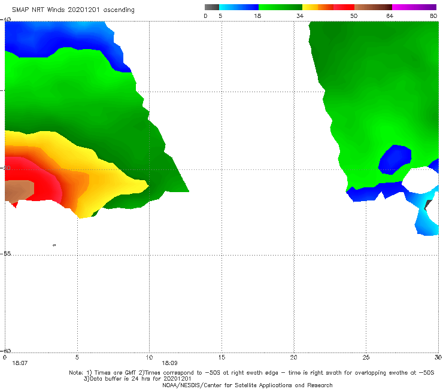Image resolution: width=443 pixels, height=389 pixels.
Task: Click the 'Data buffer is 24 hrs' note
Action: [137, 379]
